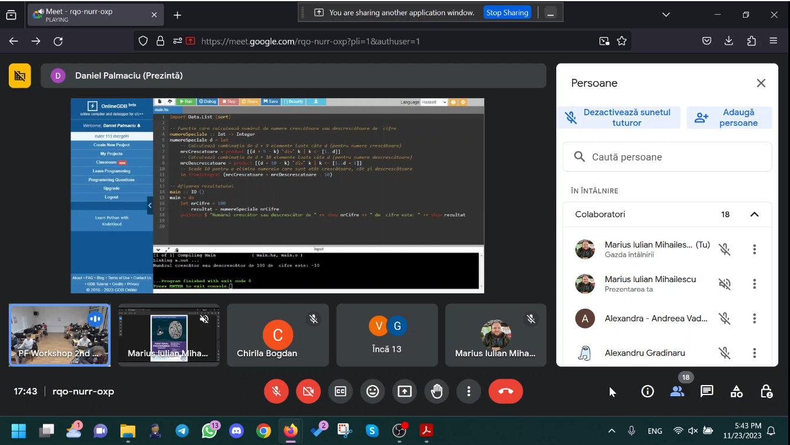Screen dimensions: 790x445
Task: Click the Caută persoane search field
Action: [x=667, y=157]
